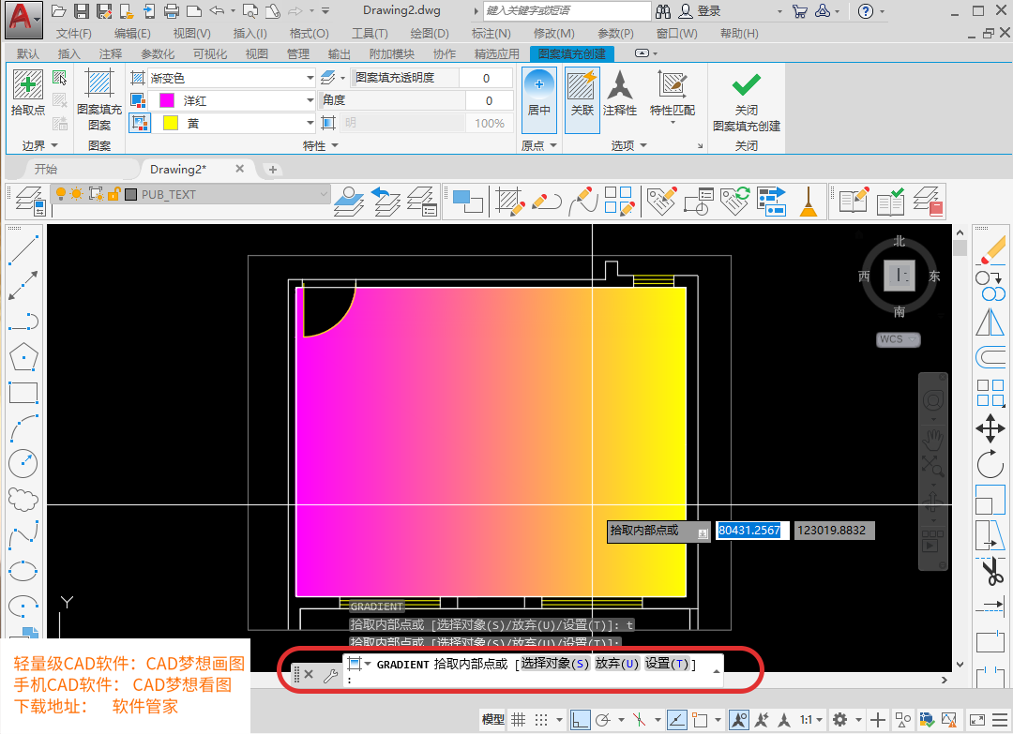The width and height of the screenshot is (1013, 734).
Task: Click the 角度 angle value field
Action: 489,100
